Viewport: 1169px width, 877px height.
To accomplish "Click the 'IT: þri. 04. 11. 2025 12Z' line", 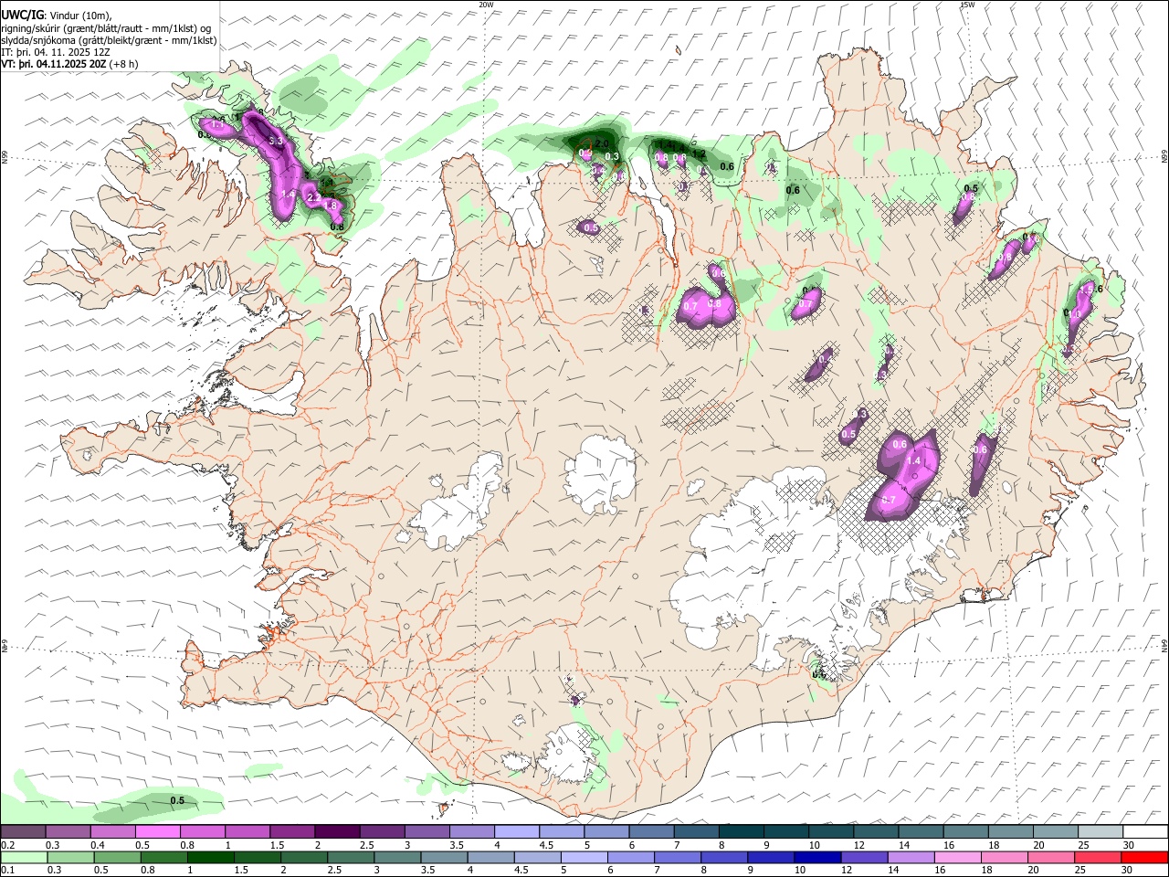I will point(55,52).
